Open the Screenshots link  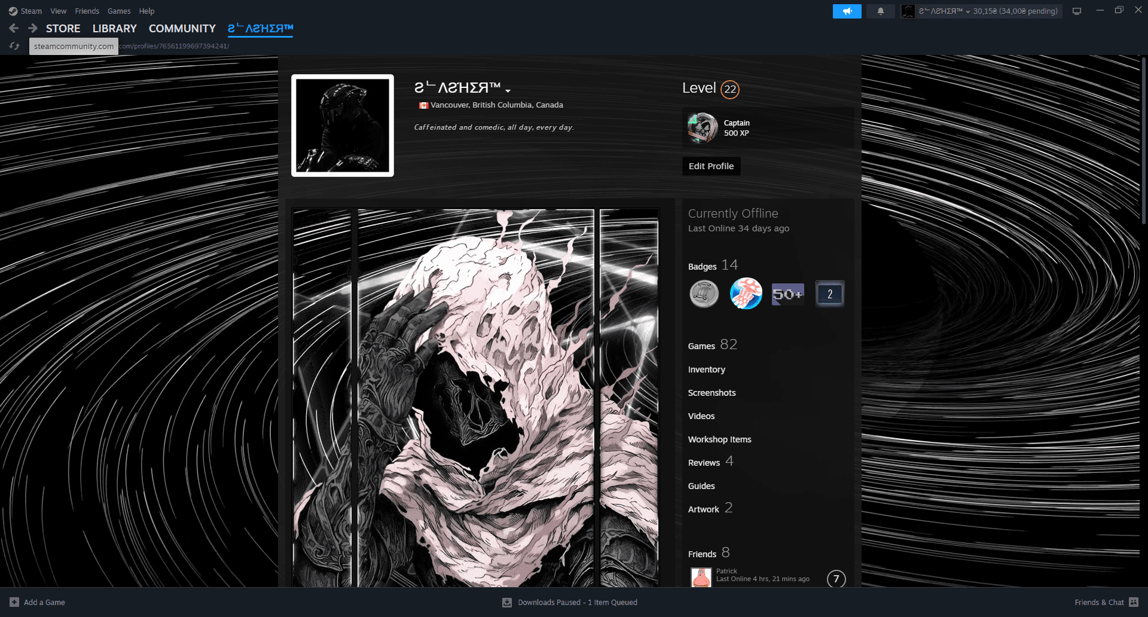click(712, 393)
